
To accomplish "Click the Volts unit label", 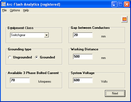I will click(104, 82).
